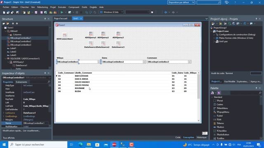Click the TMainMenu icon in Palette
The height and width of the screenshot is (148, 264).
click(214, 108)
